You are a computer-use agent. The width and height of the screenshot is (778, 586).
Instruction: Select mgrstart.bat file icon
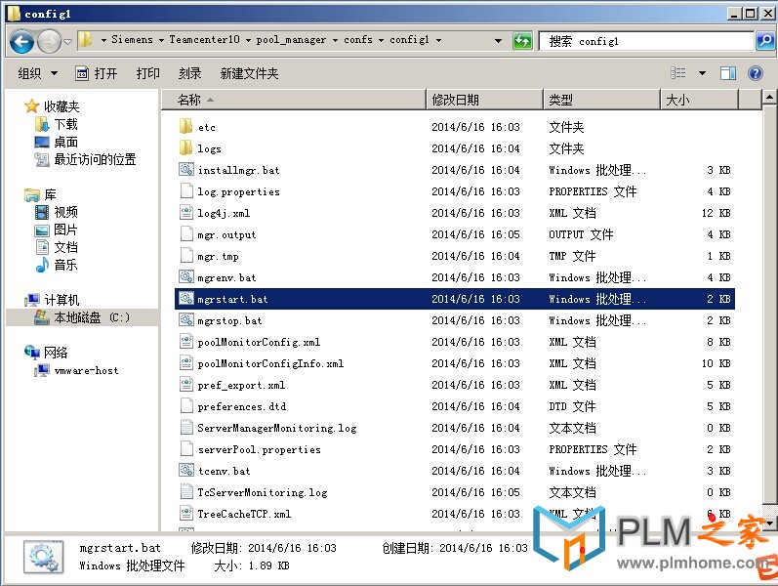coord(186,298)
